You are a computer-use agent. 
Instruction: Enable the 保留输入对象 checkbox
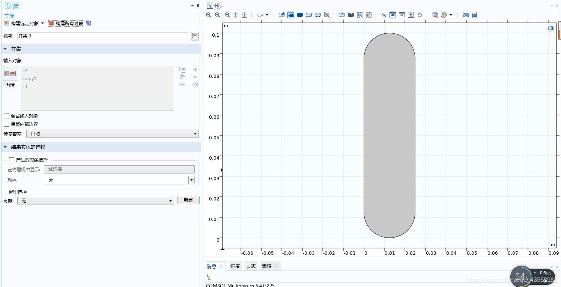6,116
